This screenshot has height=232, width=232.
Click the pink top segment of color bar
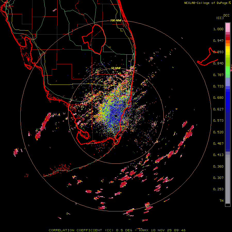[228, 27]
